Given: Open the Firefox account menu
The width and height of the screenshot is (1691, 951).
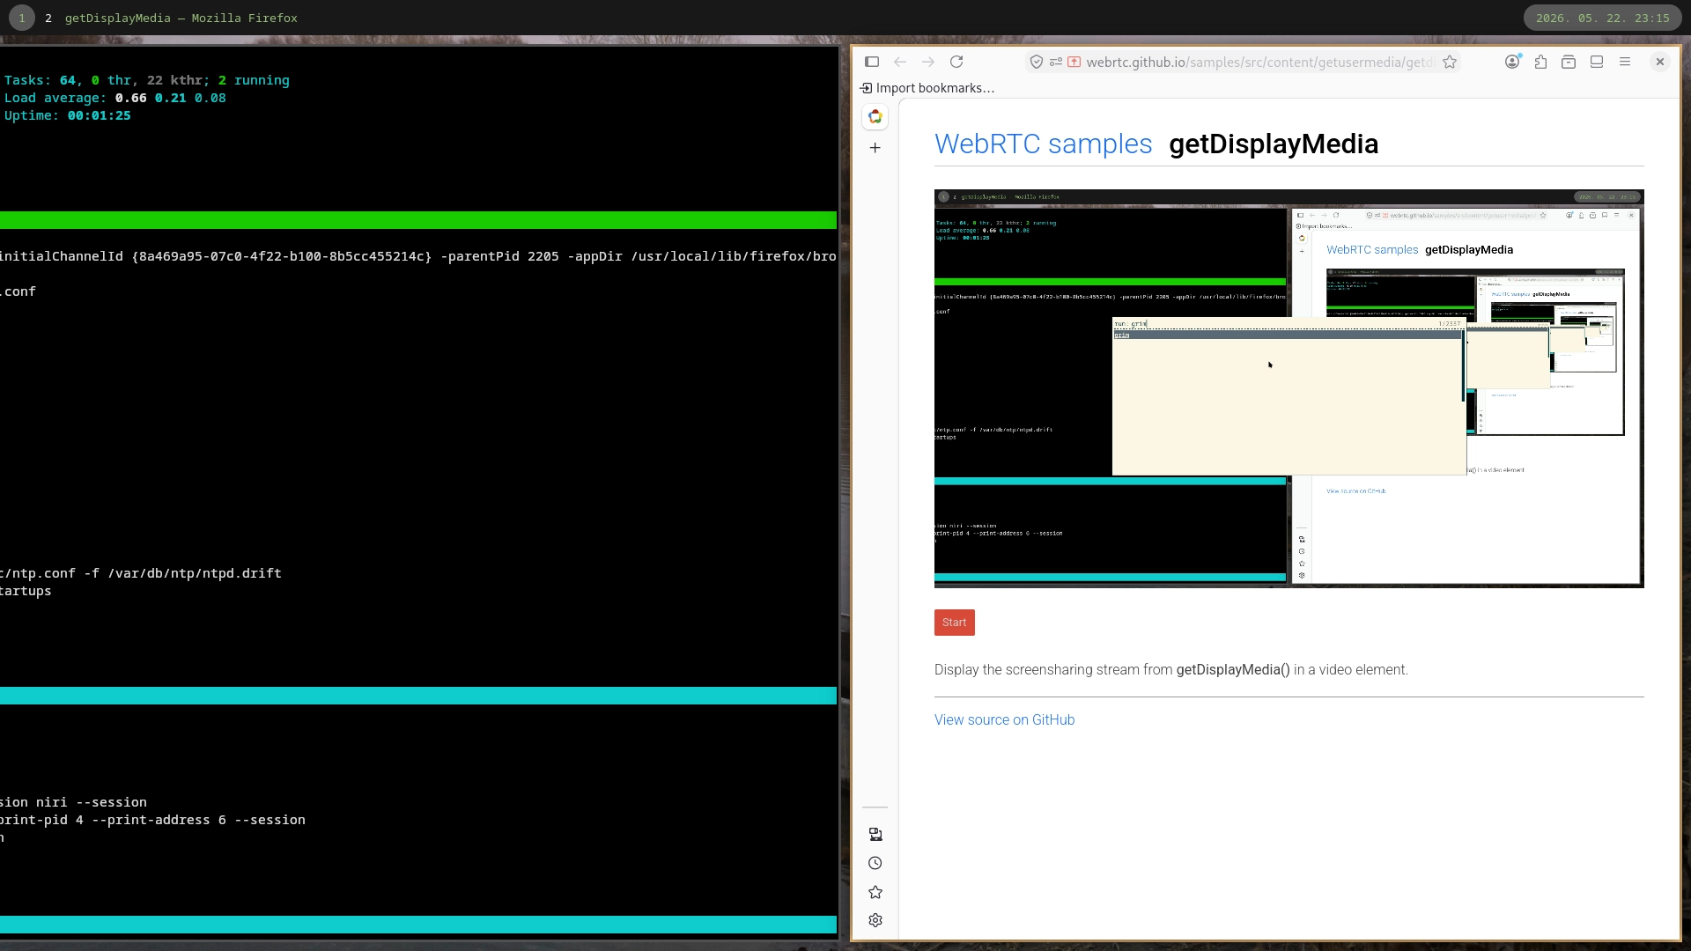Looking at the screenshot, I should (1512, 62).
